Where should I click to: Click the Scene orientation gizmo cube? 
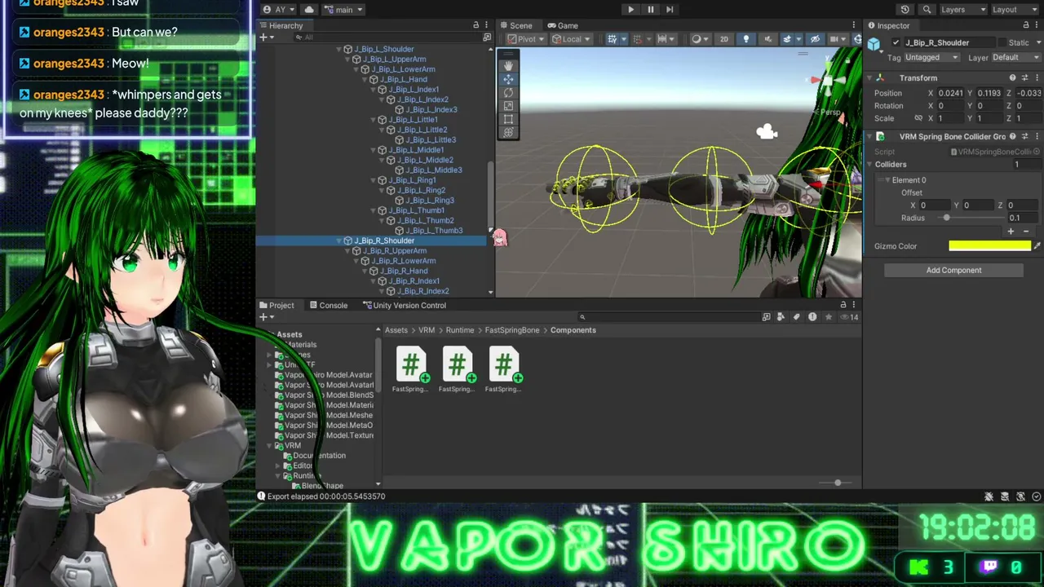click(829, 80)
